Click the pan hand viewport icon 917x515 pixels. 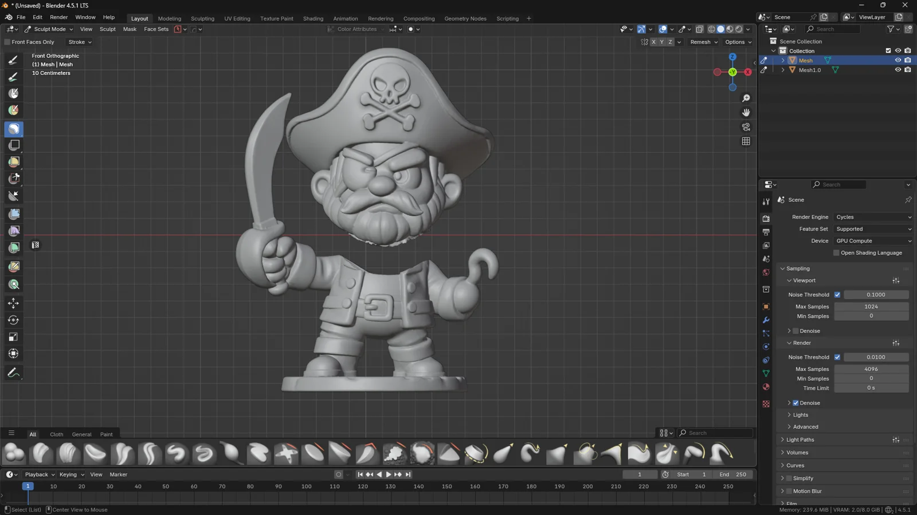pyautogui.click(x=746, y=113)
